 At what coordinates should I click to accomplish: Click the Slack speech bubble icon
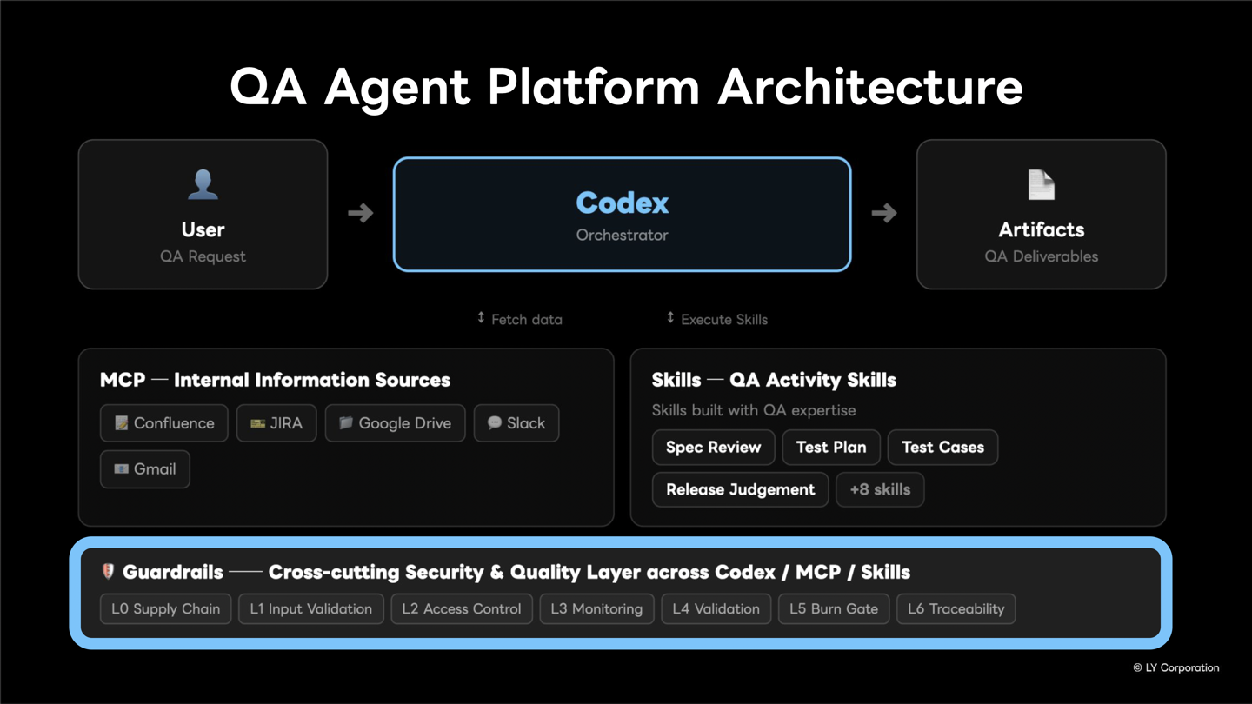[494, 422]
